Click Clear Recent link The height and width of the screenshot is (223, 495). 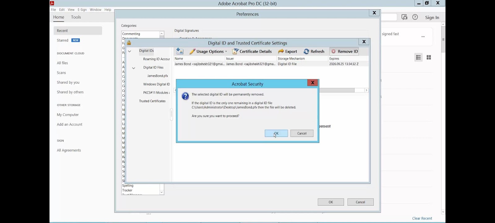pos(422,218)
